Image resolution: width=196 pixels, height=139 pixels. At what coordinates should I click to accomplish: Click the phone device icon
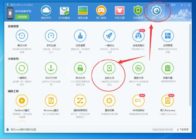point(10,13)
